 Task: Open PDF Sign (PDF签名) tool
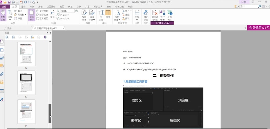146,15
